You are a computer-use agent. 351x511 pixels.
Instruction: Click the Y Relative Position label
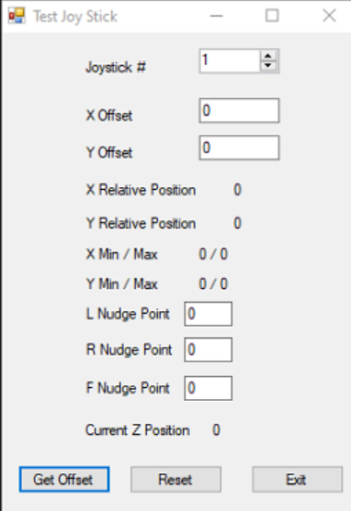pos(141,224)
